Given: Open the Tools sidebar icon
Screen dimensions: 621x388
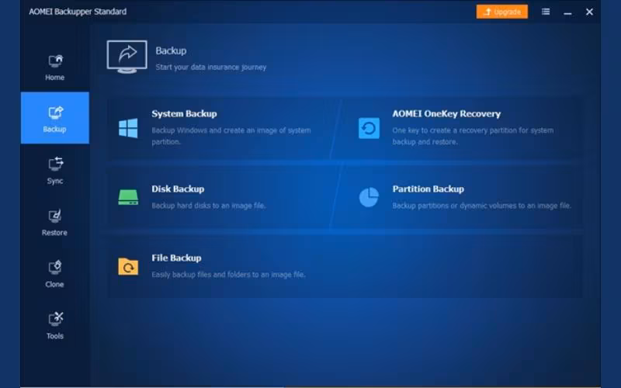Looking at the screenshot, I should [55, 319].
